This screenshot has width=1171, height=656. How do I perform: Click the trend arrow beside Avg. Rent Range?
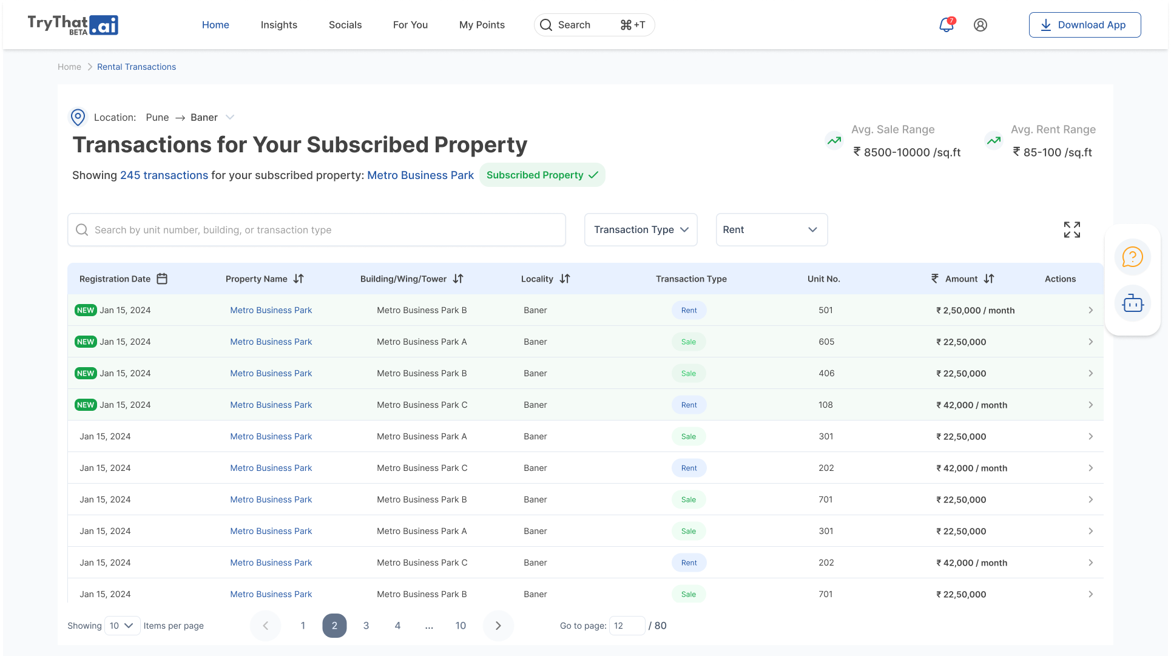(993, 140)
